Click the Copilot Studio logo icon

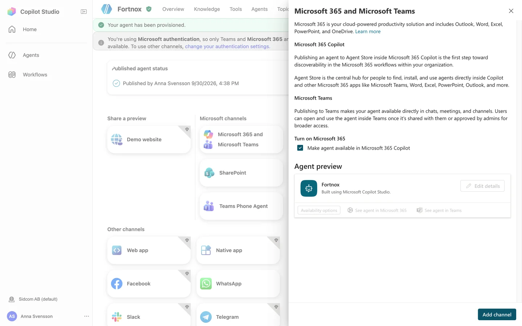(12, 12)
